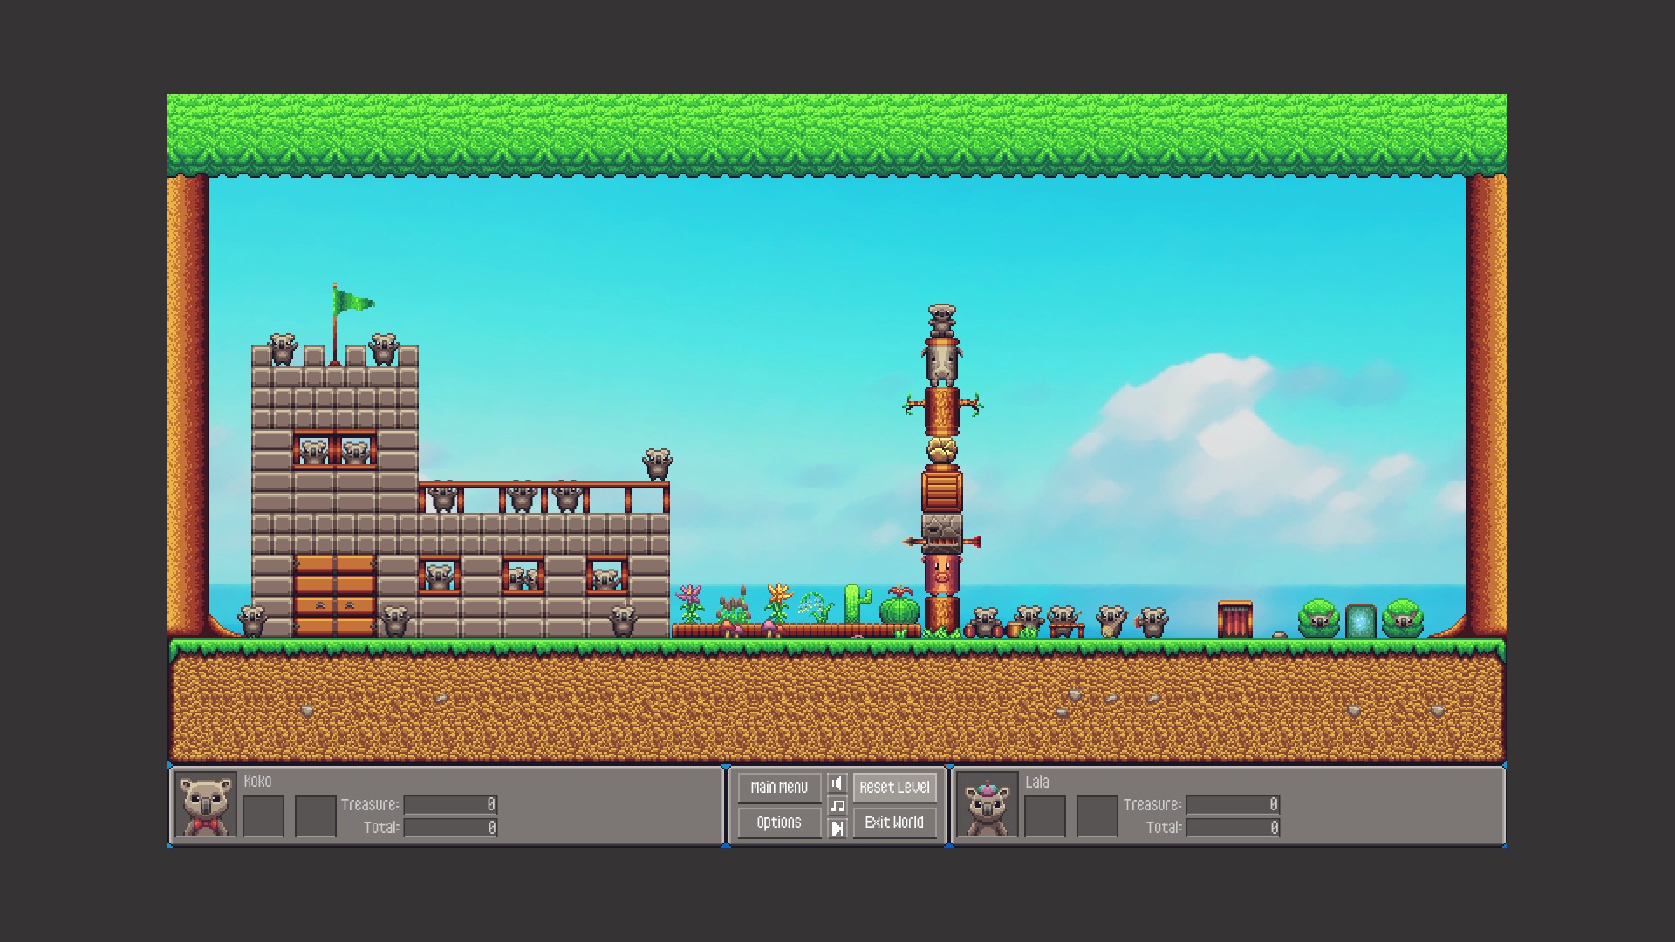Click Lala's Total counter field

(x=1232, y=828)
